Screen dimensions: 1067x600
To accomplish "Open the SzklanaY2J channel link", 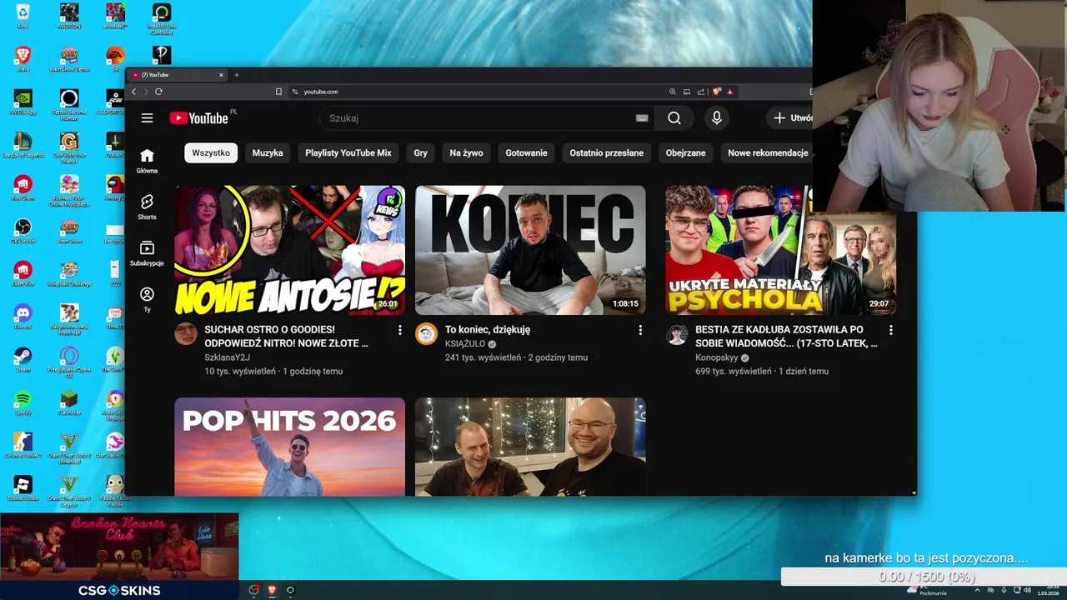I will pyautogui.click(x=227, y=357).
